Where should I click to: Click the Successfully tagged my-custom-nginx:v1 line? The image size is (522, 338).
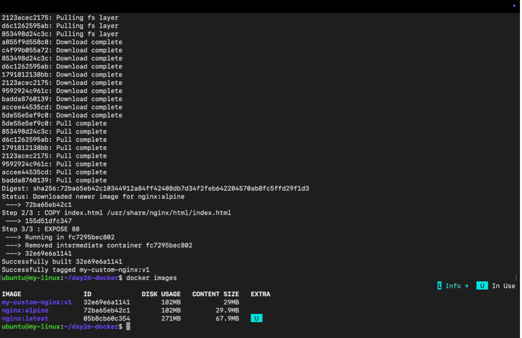(x=75, y=270)
